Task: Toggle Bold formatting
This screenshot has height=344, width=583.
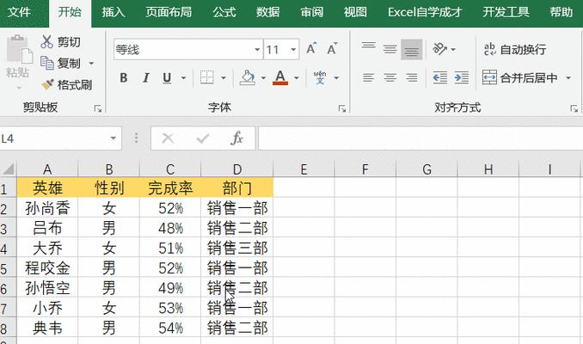Action: pos(124,77)
